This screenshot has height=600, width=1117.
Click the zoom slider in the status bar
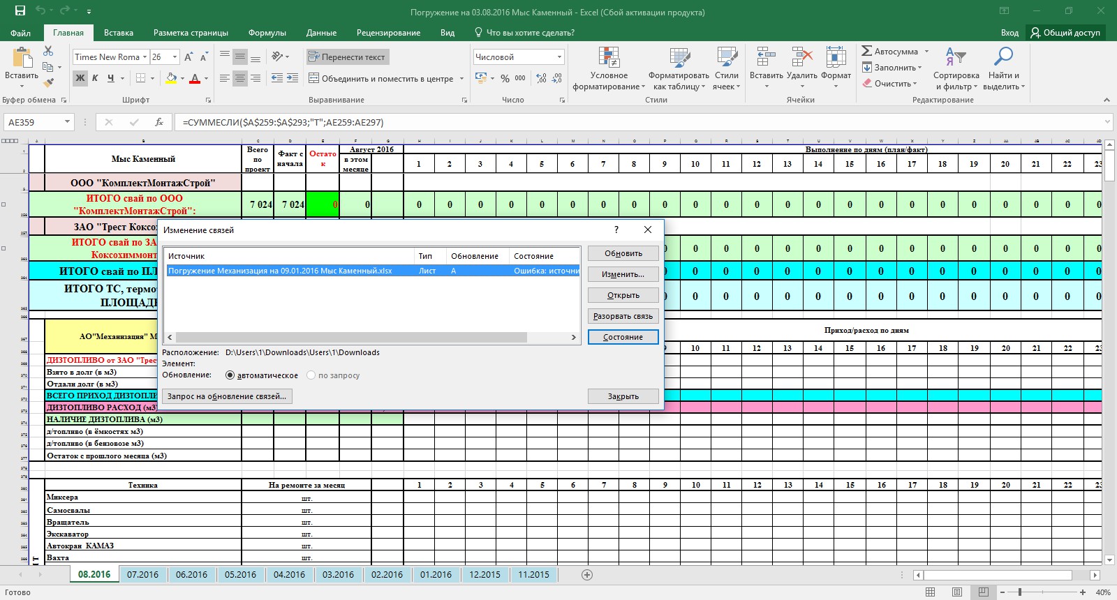[1020, 592]
